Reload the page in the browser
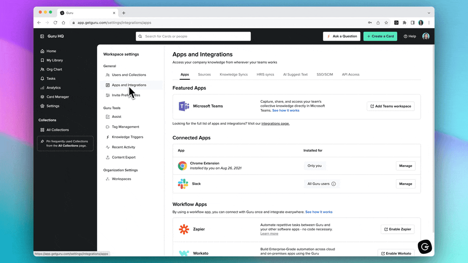 [x=55, y=23]
